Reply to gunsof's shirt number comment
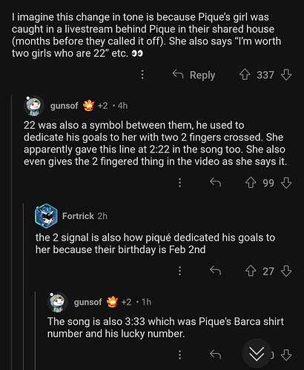 (215, 354)
